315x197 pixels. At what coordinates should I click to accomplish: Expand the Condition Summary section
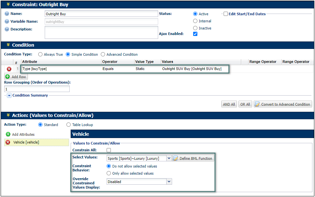pyautogui.click(x=9, y=96)
